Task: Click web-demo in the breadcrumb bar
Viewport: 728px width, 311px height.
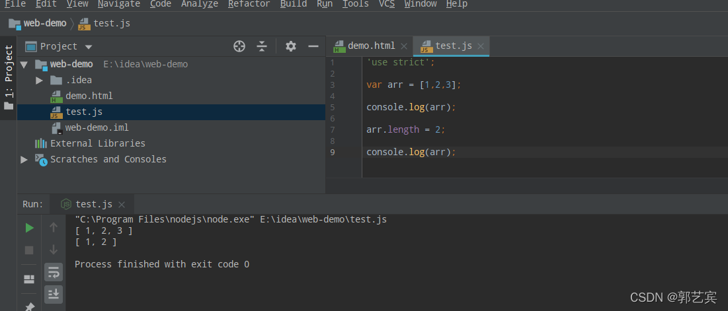Action: 45,23
